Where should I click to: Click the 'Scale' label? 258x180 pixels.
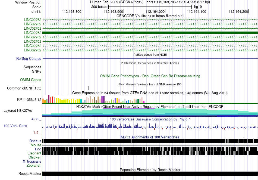point(37,7)
